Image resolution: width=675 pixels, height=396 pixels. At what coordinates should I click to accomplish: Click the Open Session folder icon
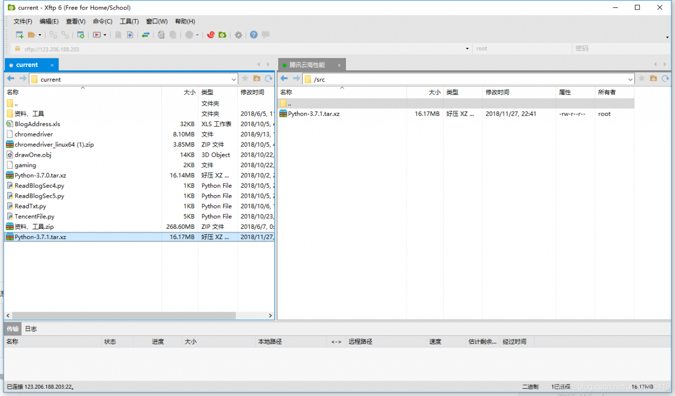[x=32, y=35]
